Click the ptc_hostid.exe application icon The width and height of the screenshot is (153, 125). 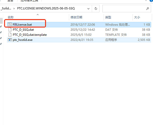tap(10, 40)
